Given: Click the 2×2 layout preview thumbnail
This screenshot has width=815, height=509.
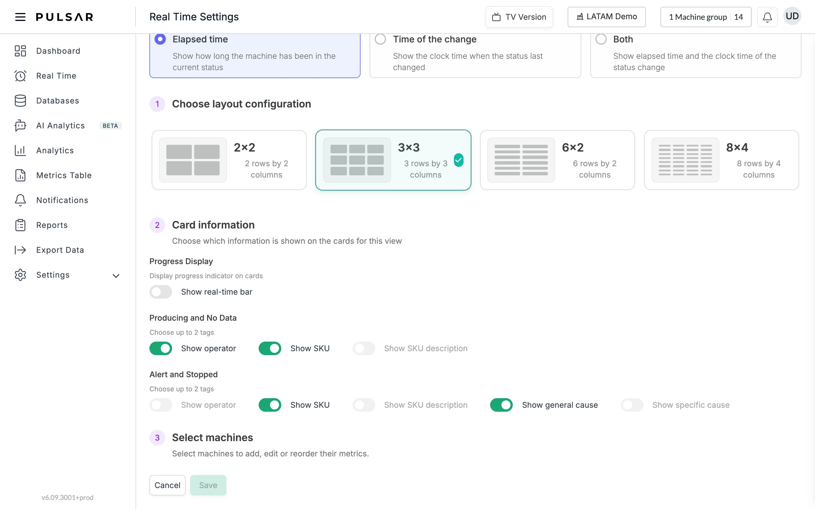Looking at the screenshot, I should pos(193,160).
